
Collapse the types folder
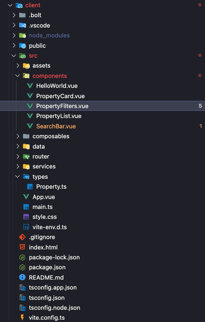coord(18,176)
